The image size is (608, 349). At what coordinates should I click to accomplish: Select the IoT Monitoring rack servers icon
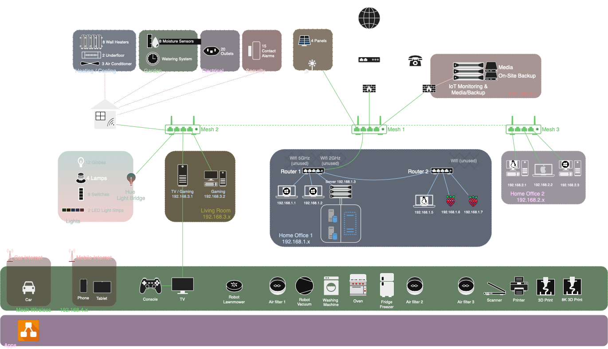(x=467, y=71)
